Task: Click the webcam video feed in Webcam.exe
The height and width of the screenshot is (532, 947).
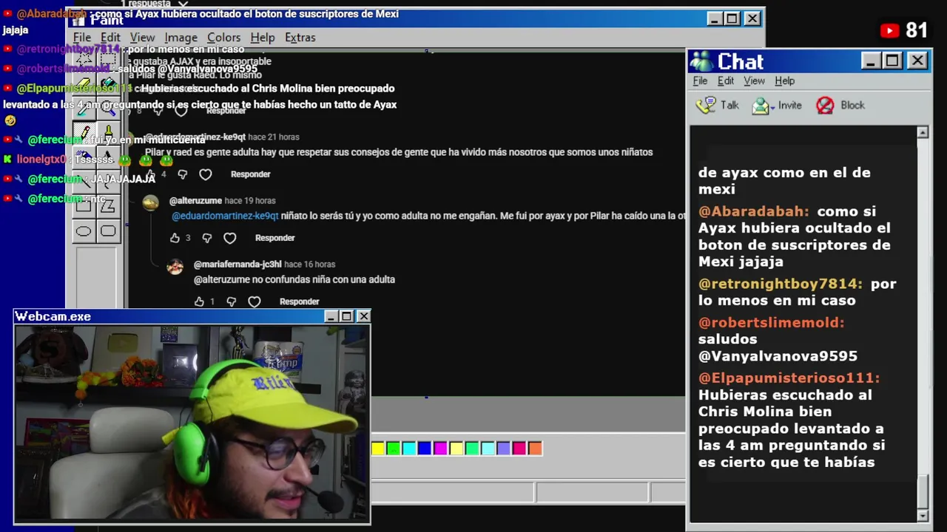Action: 192,423
